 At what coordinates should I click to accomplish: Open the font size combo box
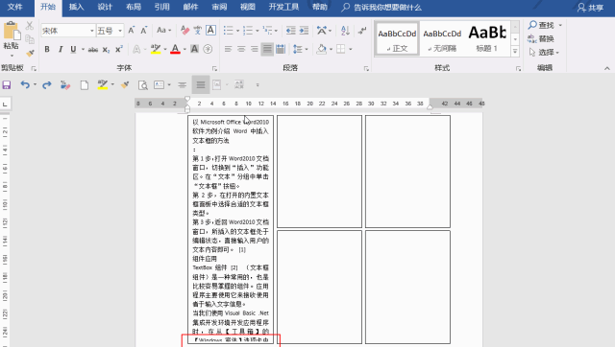coord(110,31)
